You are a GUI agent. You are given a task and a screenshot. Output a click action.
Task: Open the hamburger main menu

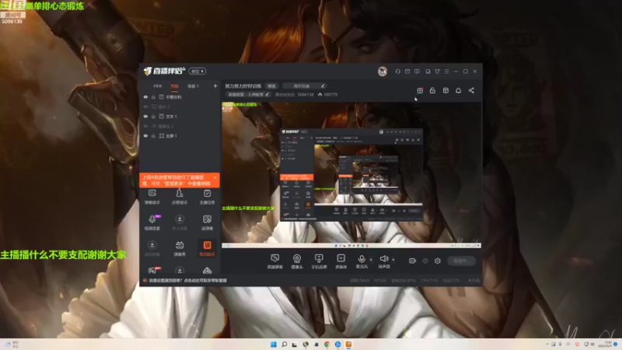coord(446,72)
